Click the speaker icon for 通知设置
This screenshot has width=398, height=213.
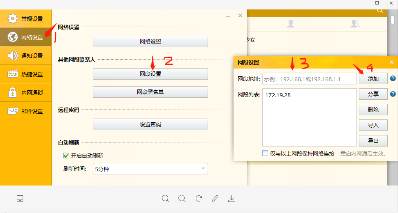[13, 55]
